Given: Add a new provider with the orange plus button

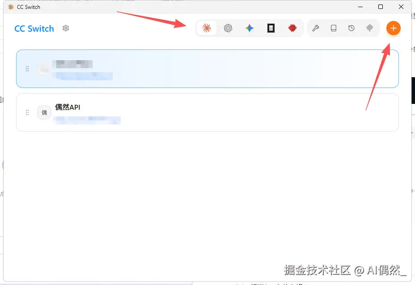Looking at the screenshot, I should pos(393,28).
